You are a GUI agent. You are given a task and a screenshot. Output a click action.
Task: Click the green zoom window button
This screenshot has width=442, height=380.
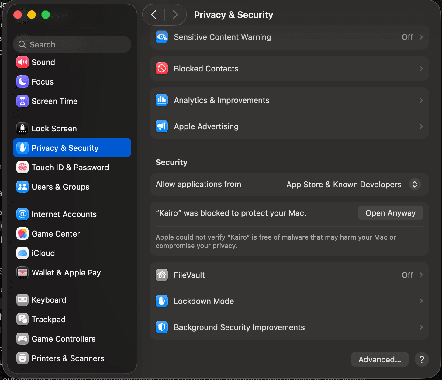46,15
